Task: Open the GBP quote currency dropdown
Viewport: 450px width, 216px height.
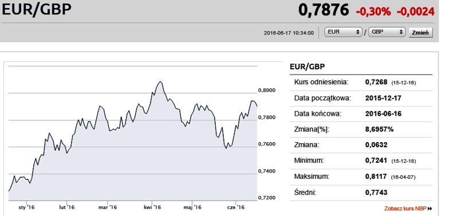Action: tap(387, 32)
